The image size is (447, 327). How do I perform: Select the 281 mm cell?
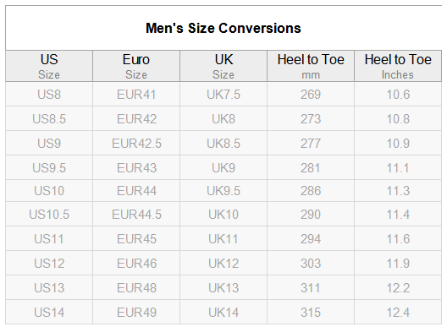tap(311, 167)
